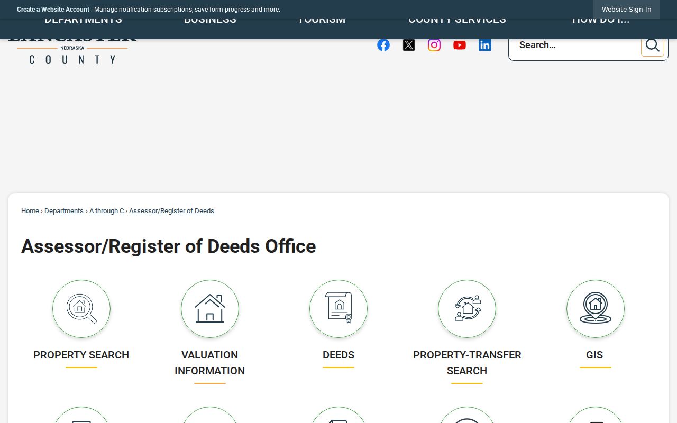
Task: Click the GIS map pin icon
Action: [x=596, y=309]
